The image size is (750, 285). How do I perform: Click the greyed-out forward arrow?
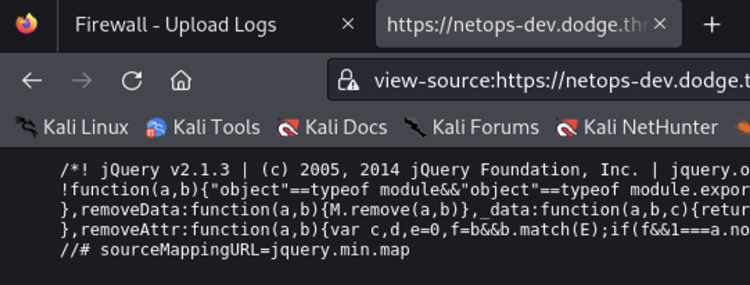(82, 81)
